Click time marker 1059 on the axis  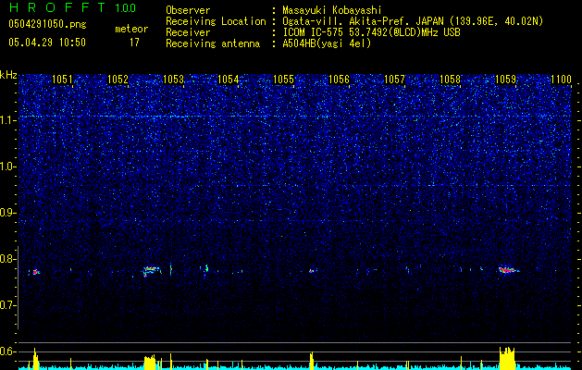tap(505, 79)
